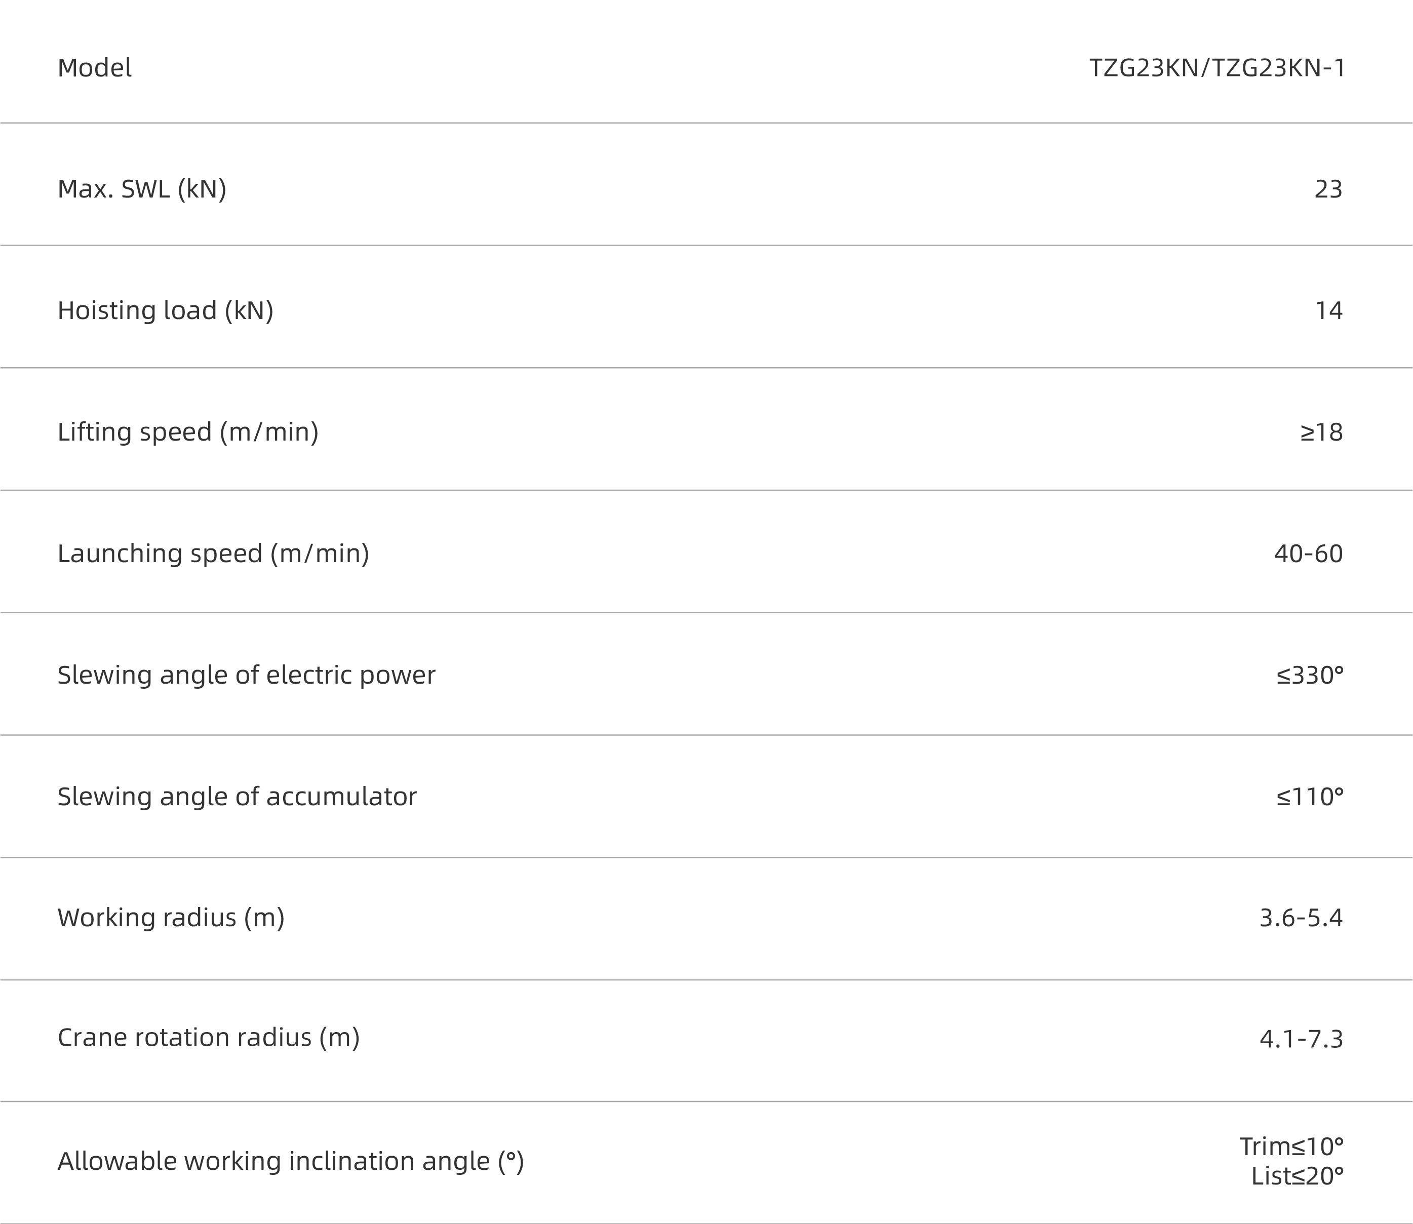Select the lifting speed value ≥18

(1321, 432)
